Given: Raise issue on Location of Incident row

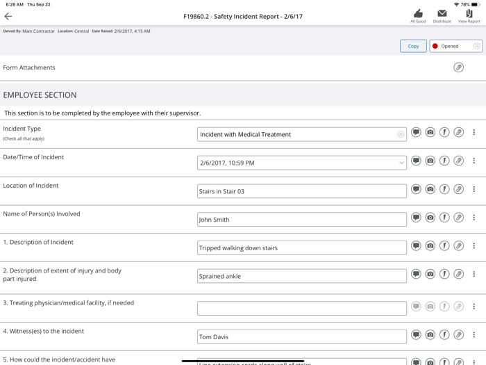Looking at the screenshot, I should pyautogui.click(x=444, y=189).
